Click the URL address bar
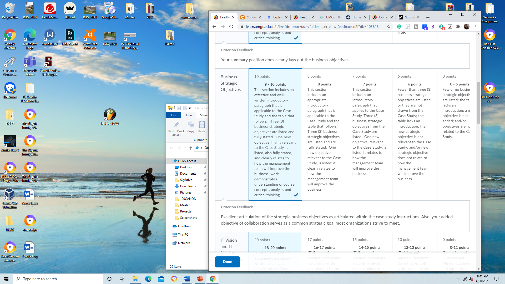Screen dimensions: 505x284 tap(313, 27)
